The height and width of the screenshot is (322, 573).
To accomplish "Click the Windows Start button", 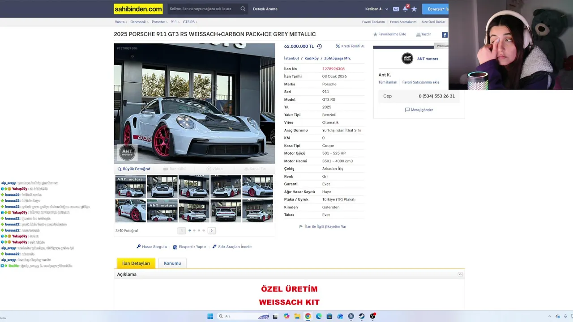I will [210, 316].
